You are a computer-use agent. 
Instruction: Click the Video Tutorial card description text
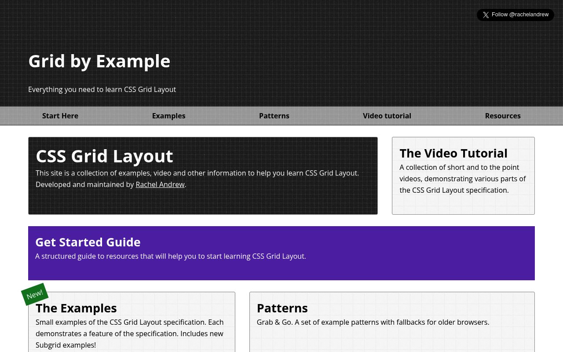pyautogui.click(x=462, y=179)
